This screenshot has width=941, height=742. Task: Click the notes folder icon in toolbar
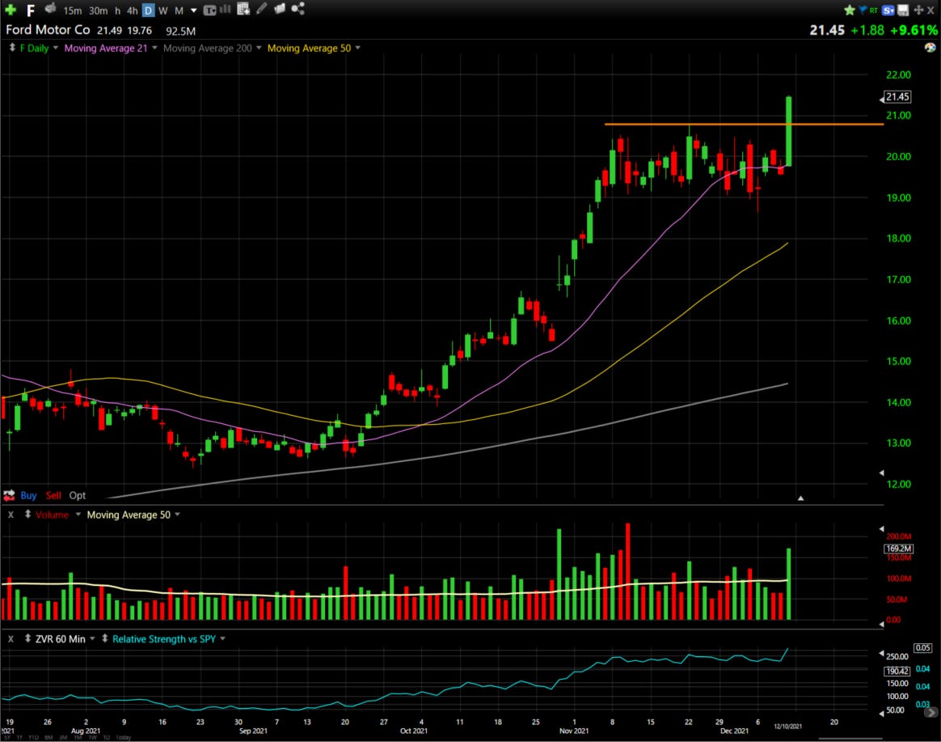[x=280, y=8]
